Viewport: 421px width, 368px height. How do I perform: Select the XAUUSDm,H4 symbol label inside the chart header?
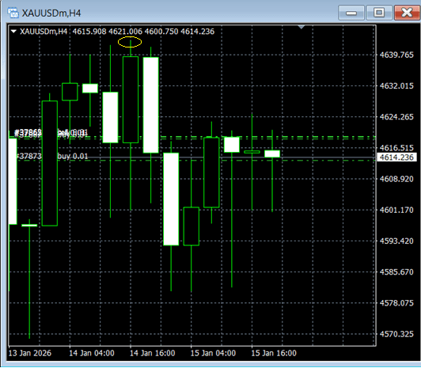[x=44, y=32]
